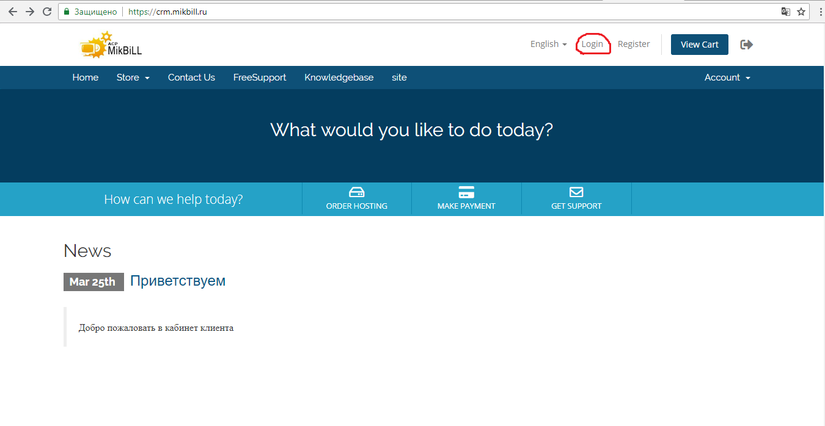825x426 pixels.
Task: Open the Register link
Action: (634, 44)
